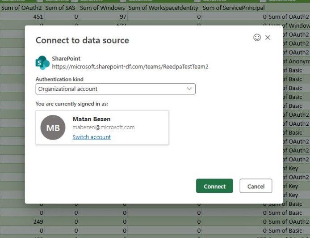This screenshot has height=238, width=310.
Task: Click the SharePoint logo icon
Action: (42, 63)
